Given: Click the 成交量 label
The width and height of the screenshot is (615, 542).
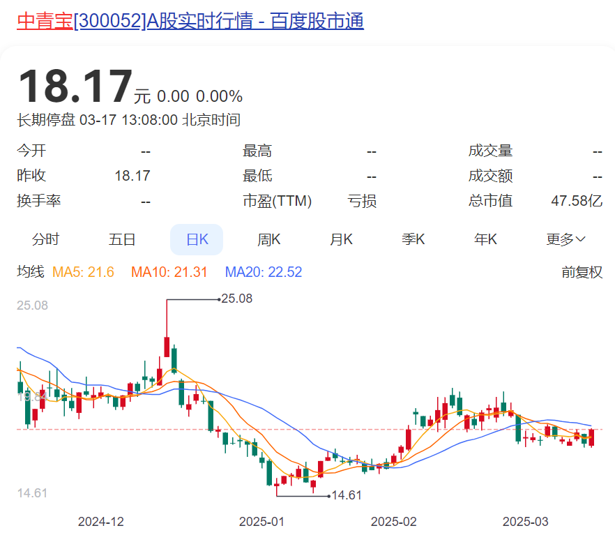Looking at the screenshot, I should pyautogui.click(x=490, y=151).
